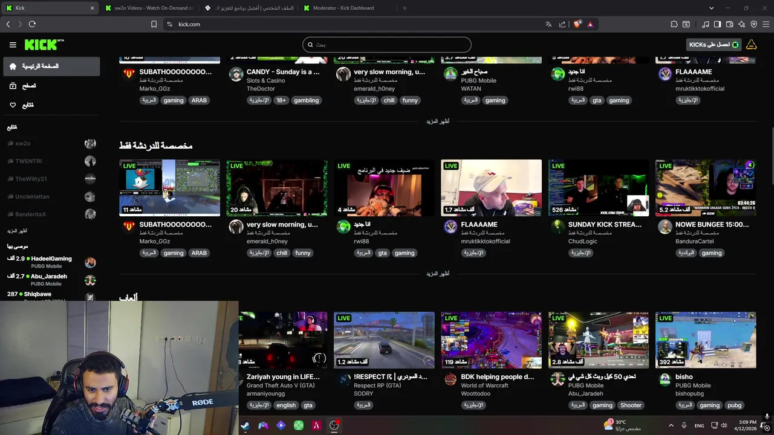Select the Browse item in Kick sidebar

coord(51,86)
